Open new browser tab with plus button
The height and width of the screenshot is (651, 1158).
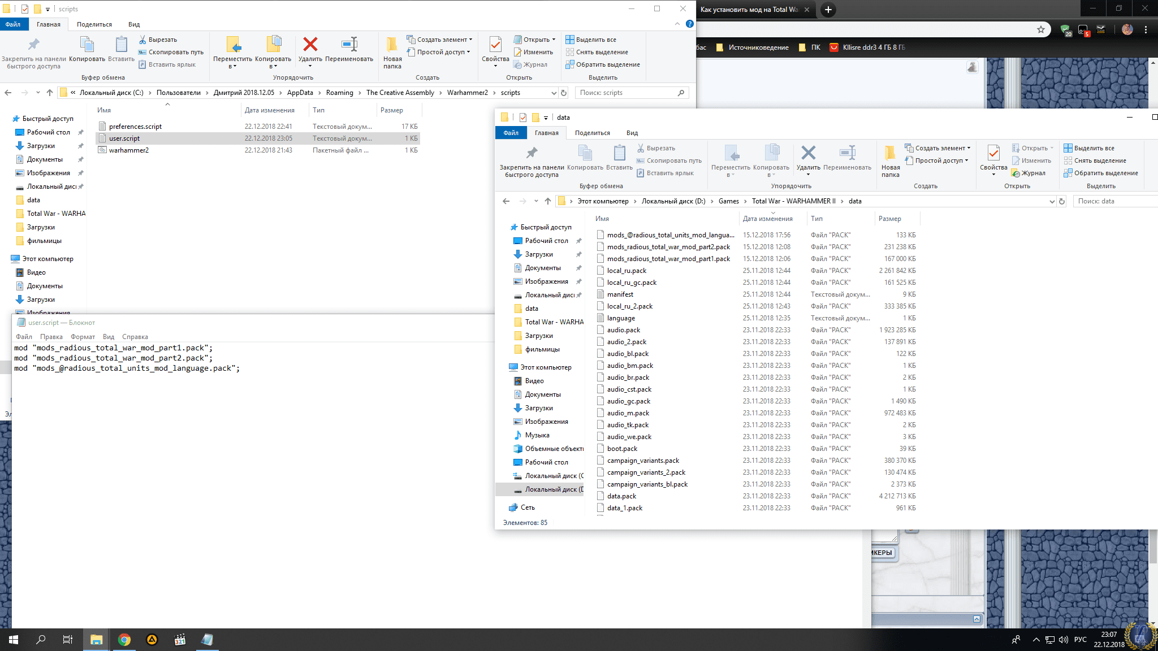828,10
